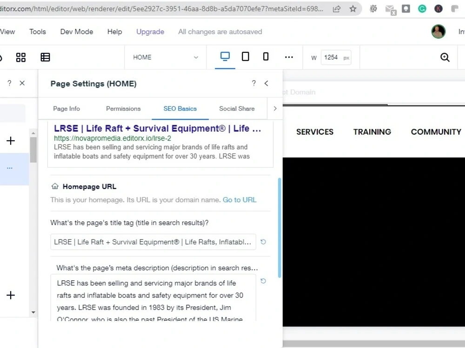Click the dark round K extension icon

click(x=438, y=9)
